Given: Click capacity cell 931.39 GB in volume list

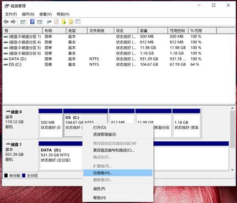Looking at the screenshot, I should click(149, 59).
